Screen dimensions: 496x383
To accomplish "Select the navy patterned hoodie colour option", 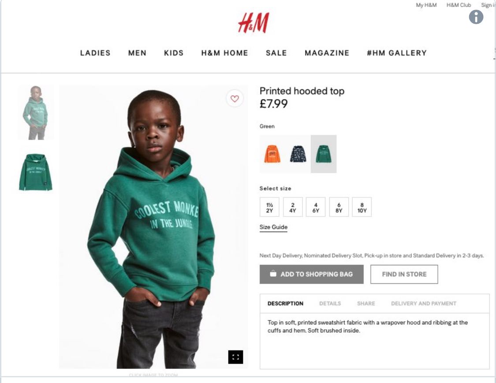I will 298,154.
